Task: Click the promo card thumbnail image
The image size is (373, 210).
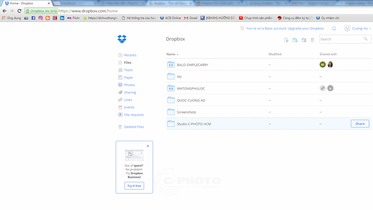Action: coord(134,155)
